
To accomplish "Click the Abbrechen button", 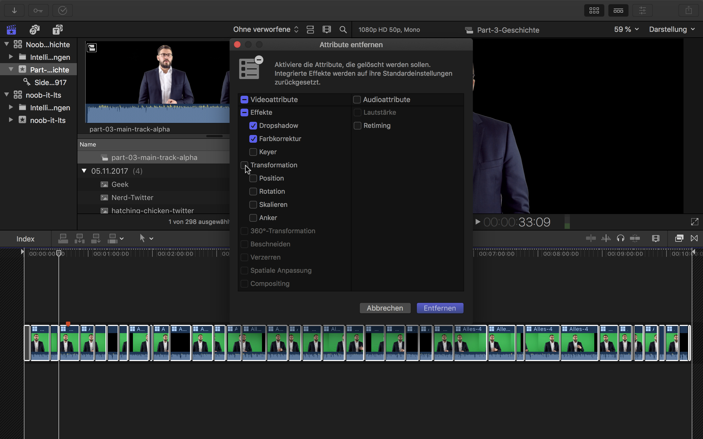I will coord(385,308).
